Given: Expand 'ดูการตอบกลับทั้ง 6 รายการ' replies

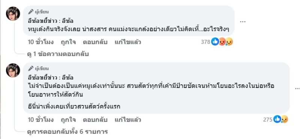Looking at the screenshot, I should 67,132.
